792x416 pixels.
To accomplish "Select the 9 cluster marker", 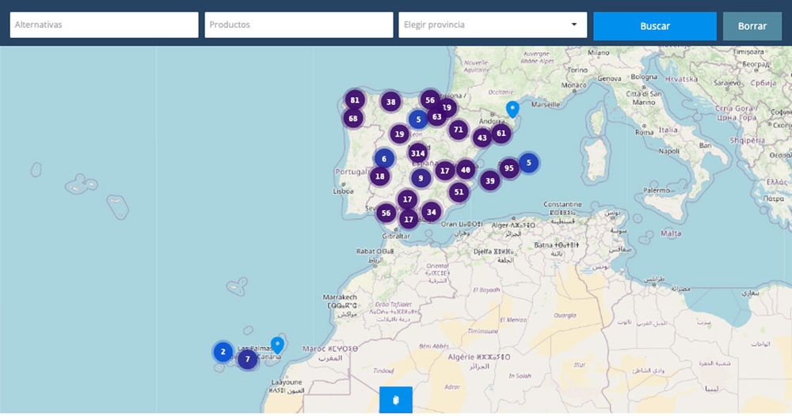I will tap(421, 178).
